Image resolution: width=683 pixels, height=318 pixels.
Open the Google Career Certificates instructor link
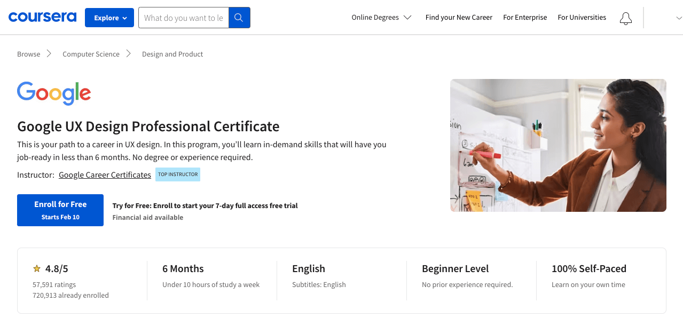click(x=105, y=175)
